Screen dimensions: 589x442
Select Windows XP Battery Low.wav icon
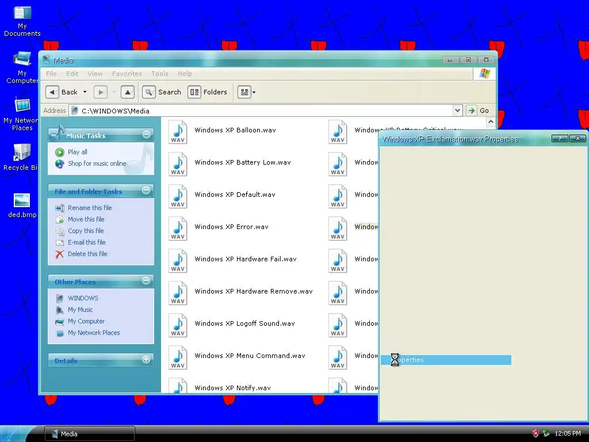(178, 164)
